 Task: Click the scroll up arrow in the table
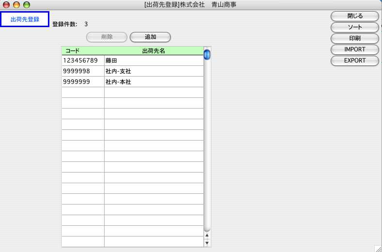click(207, 235)
